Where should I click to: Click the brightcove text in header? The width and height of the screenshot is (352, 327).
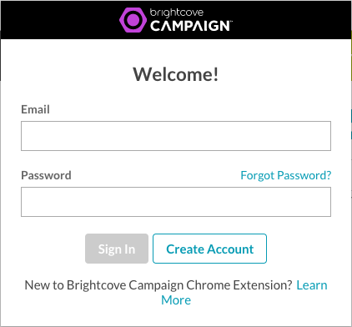click(177, 13)
